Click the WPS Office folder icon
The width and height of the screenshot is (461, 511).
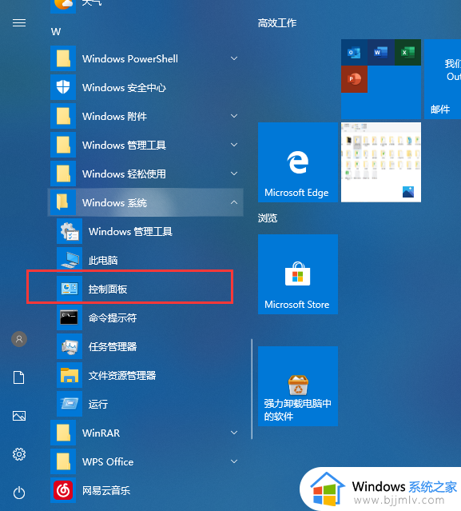(63, 461)
